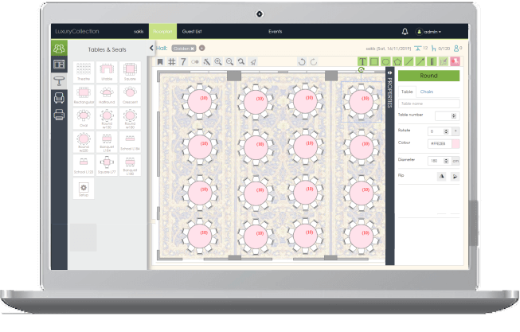Choose the Halfround table template
This screenshot has height=332, width=520.
[x=107, y=96]
